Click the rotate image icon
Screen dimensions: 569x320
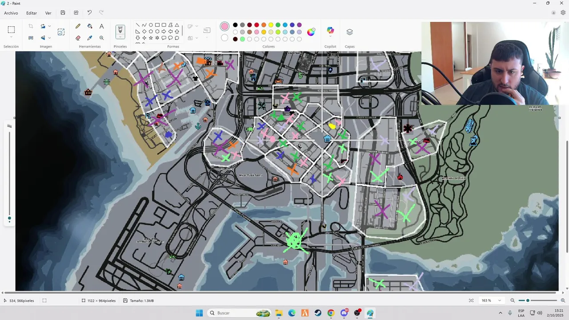click(43, 26)
